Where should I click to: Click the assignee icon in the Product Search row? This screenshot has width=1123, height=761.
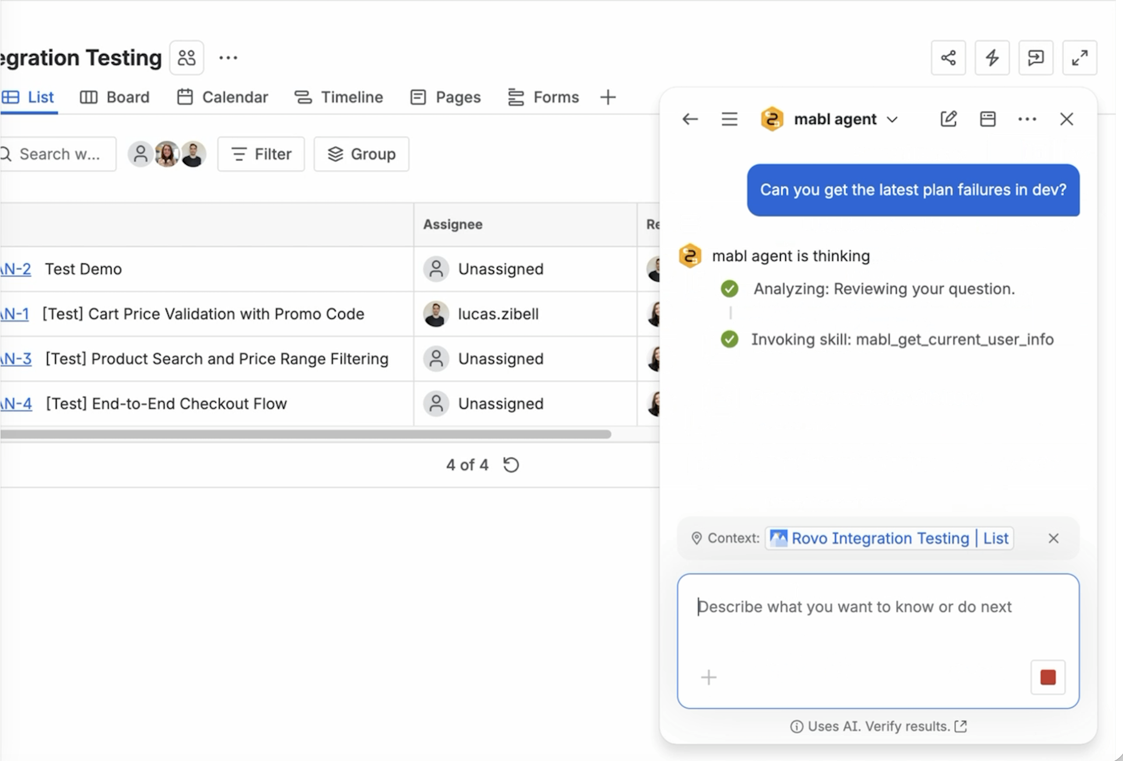(436, 359)
